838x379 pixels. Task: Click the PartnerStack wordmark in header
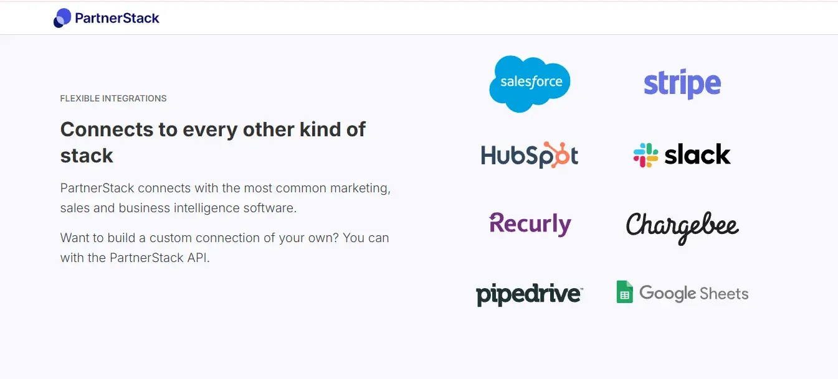point(117,18)
